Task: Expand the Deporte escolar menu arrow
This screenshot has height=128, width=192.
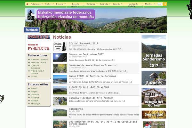Action: (84, 5)
